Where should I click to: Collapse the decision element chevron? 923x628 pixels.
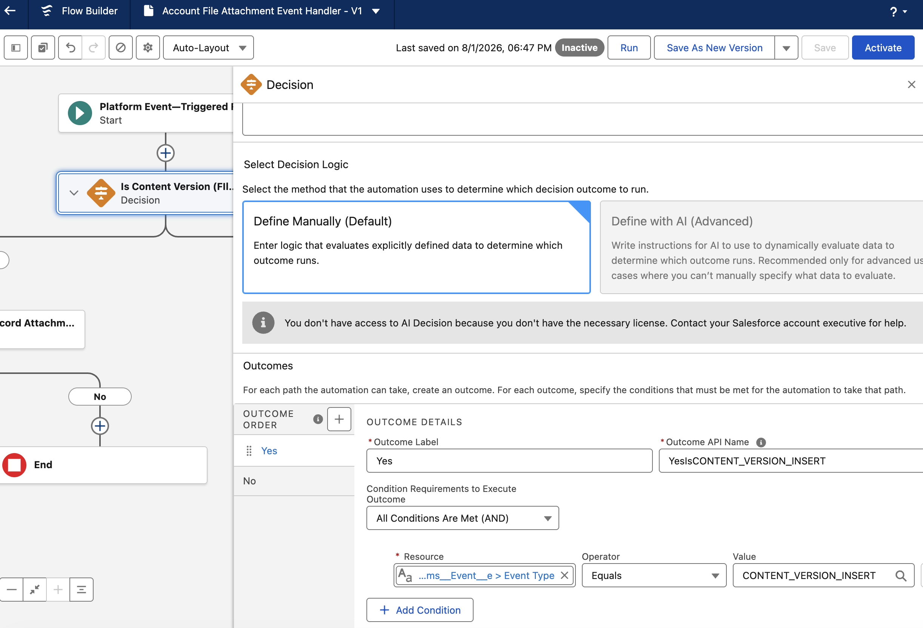pos(74,193)
